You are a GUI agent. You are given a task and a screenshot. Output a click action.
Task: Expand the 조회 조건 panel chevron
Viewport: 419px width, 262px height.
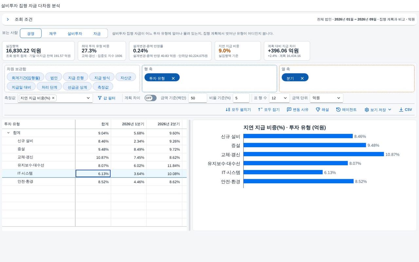coord(8,20)
